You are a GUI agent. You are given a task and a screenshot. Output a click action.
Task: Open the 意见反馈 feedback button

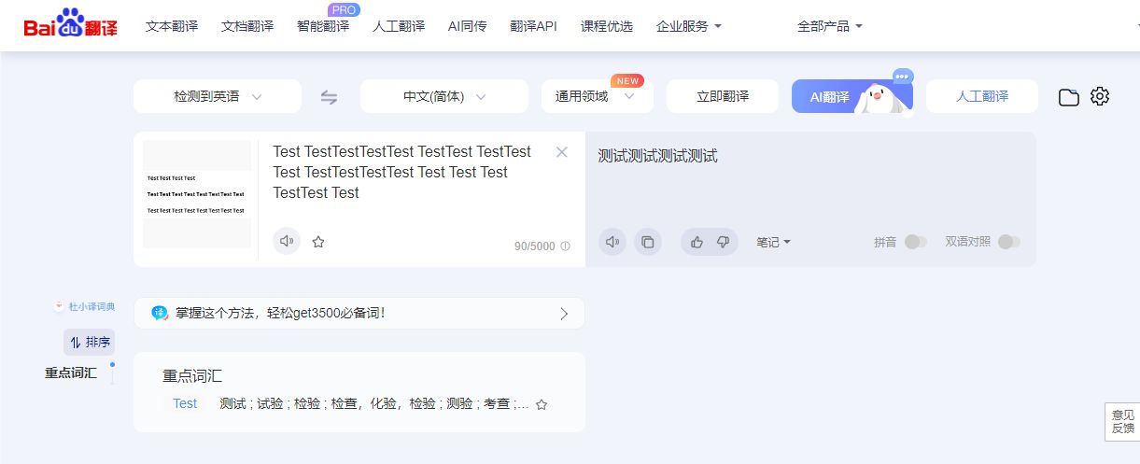pyautogui.click(x=1122, y=421)
